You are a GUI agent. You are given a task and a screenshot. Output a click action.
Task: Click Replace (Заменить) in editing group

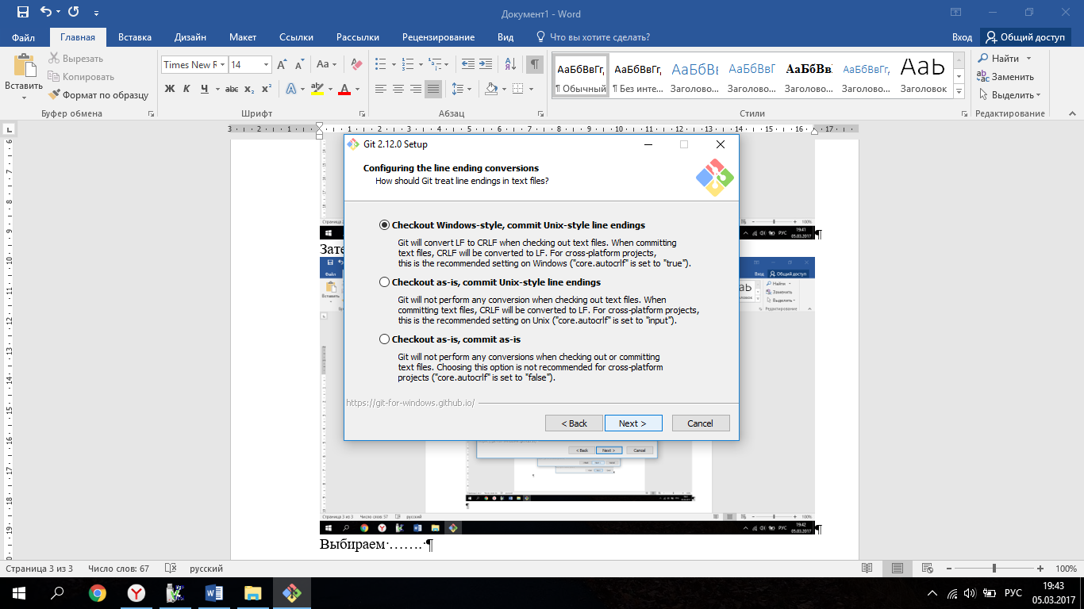[x=1005, y=77]
